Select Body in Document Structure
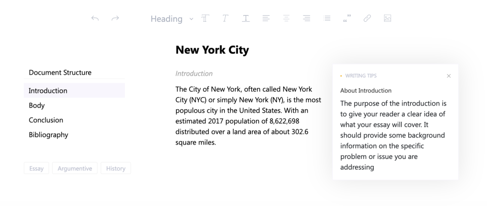 [74, 106]
